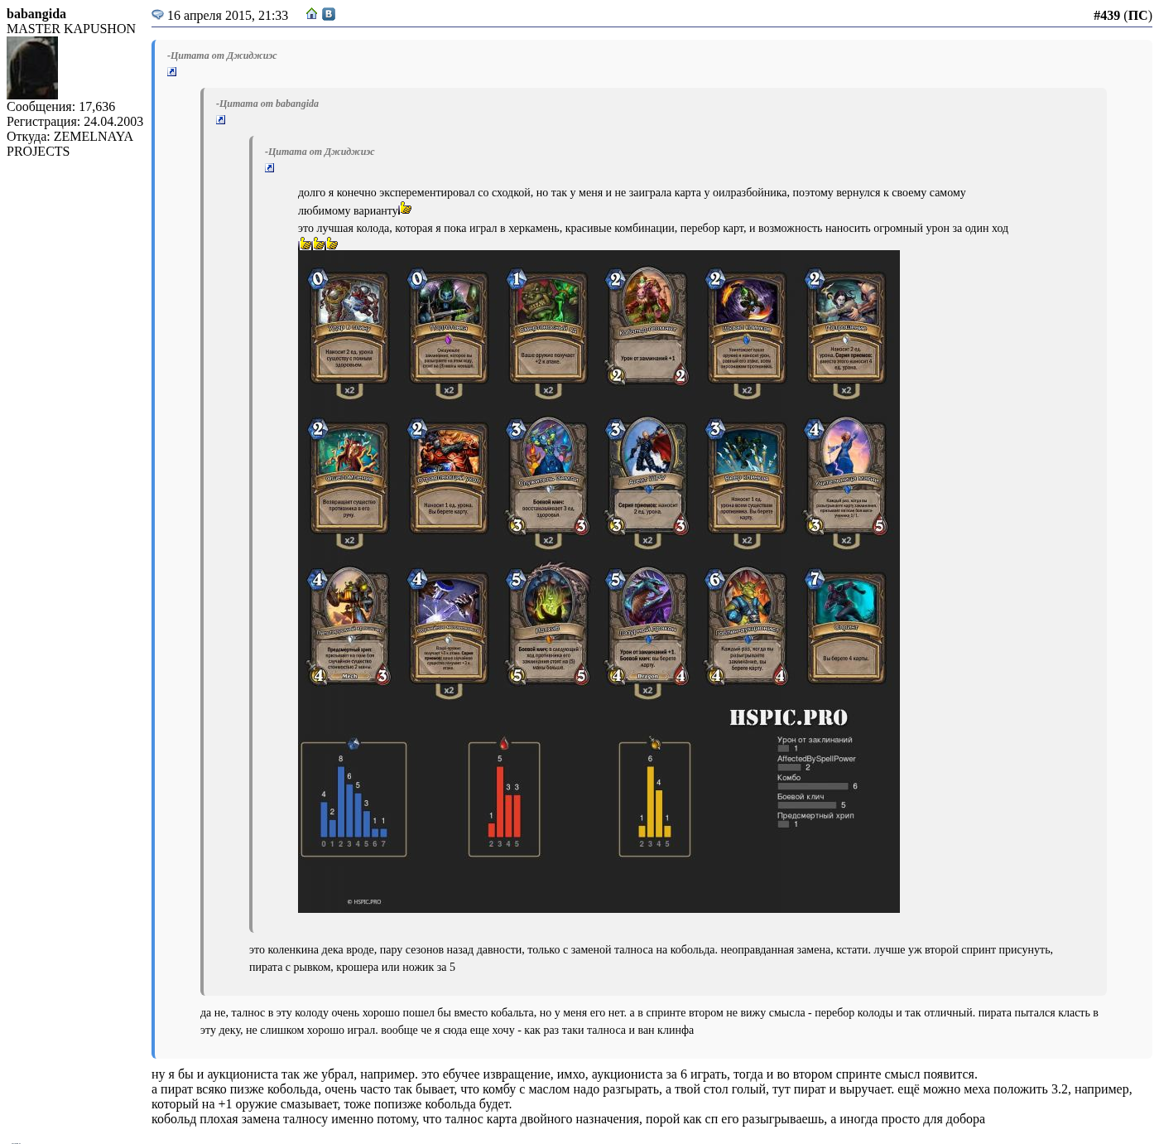Screen dimensions: 1159x1144
Task: Click the blue mana curve chart
Action: pos(353,799)
